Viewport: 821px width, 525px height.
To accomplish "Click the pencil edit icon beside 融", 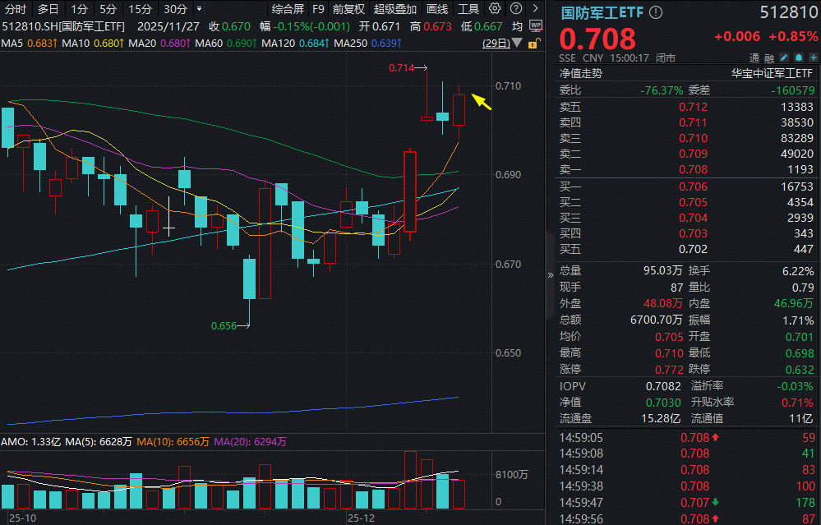I will coord(783,58).
